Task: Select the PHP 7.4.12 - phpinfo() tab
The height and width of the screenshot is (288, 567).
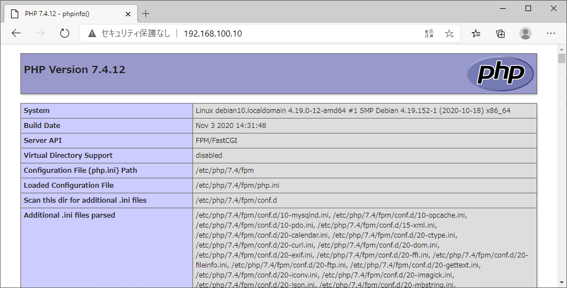Action: pos(71,14)
